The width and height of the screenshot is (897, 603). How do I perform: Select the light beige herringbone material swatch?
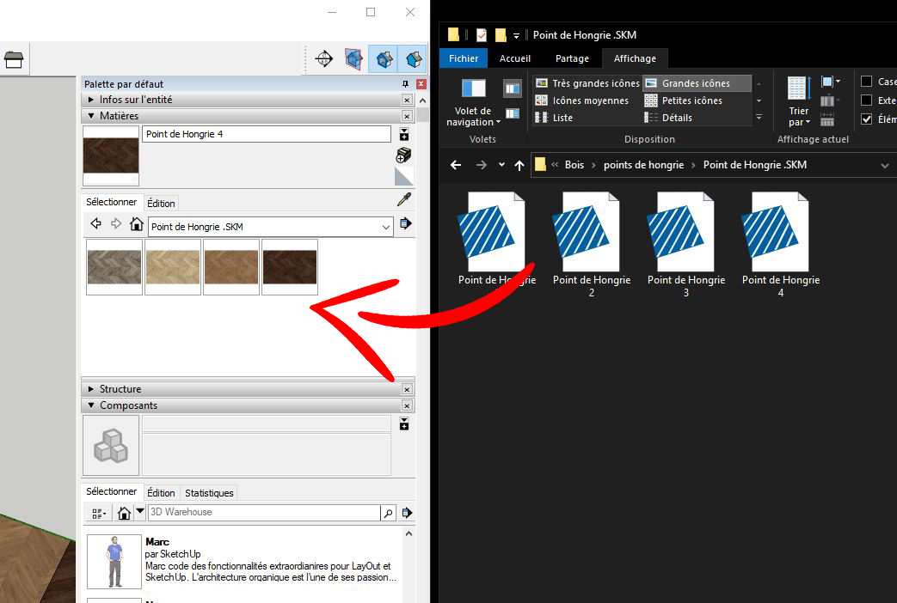[x=173, y=267]
